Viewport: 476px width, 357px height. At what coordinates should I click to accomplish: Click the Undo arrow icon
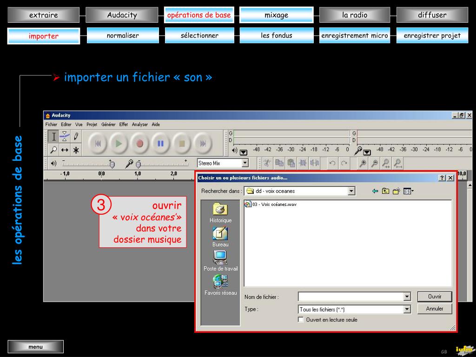pyautogui.click(x=332, y=163)
